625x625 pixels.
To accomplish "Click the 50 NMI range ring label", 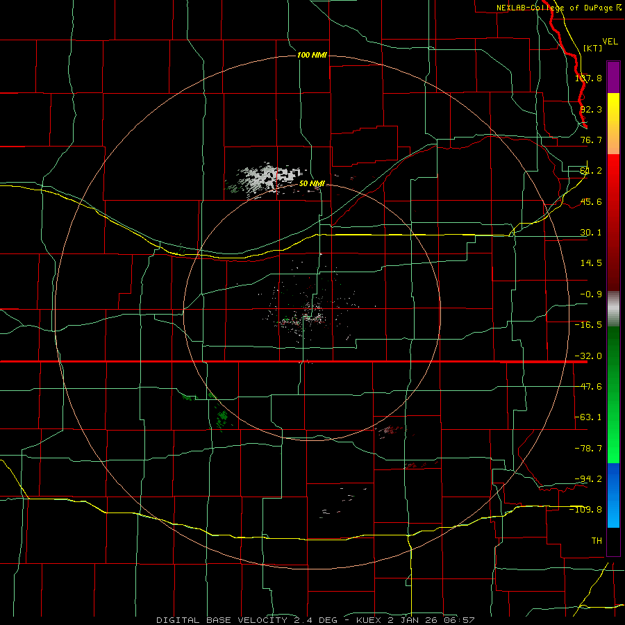I will (312, 183).
